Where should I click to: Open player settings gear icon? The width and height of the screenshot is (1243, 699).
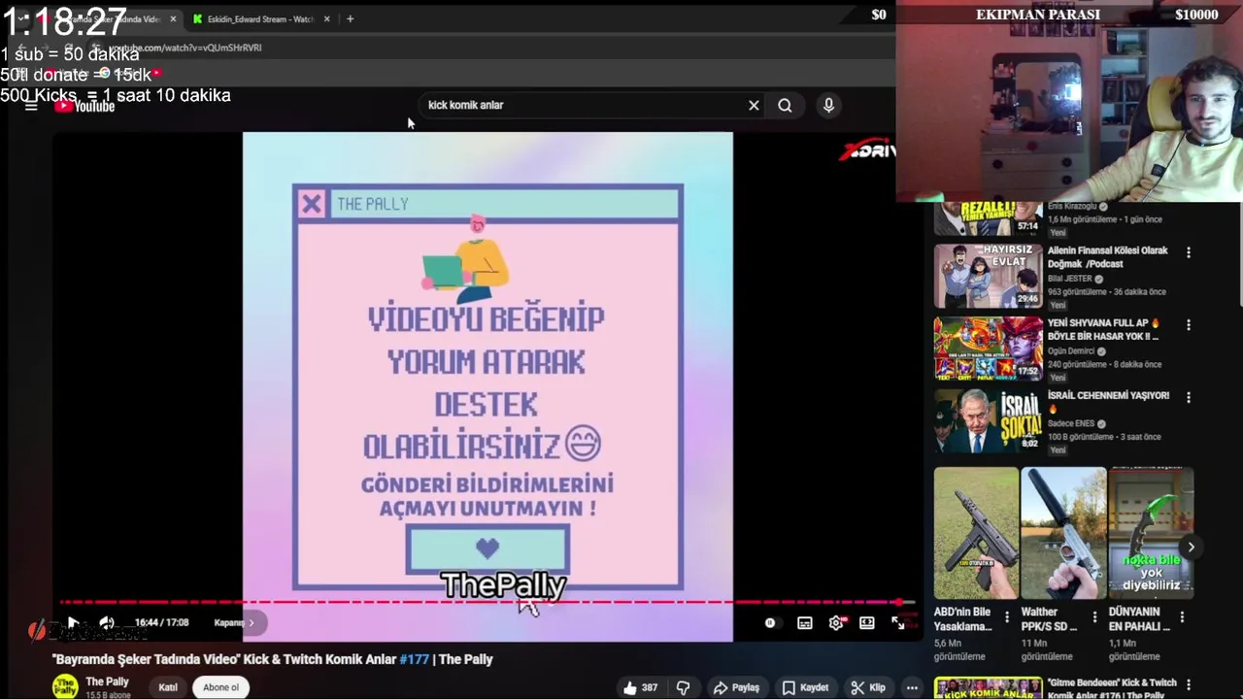click(x=836, y=623)
